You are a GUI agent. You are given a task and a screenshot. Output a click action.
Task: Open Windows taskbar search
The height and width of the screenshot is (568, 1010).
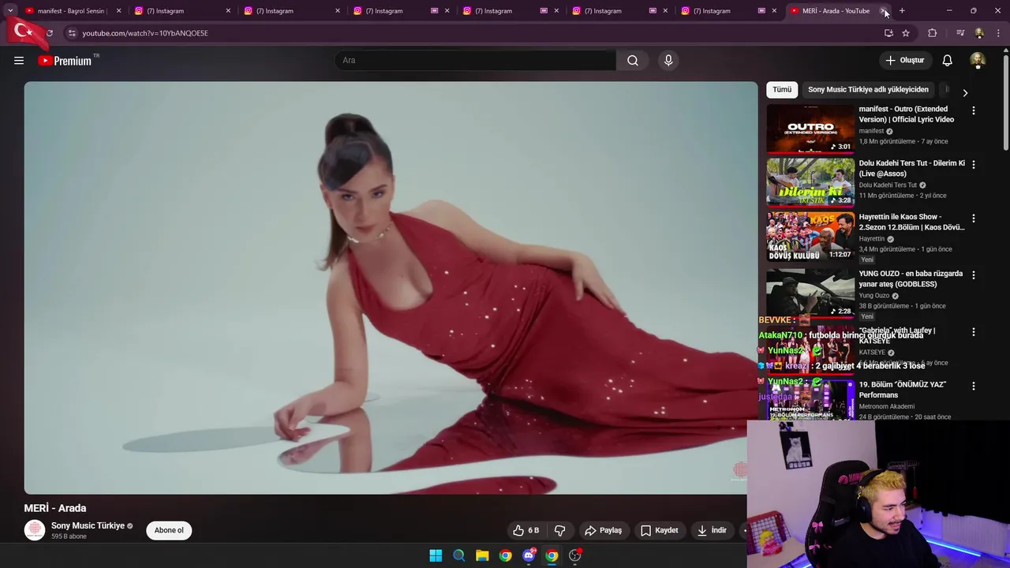click(458, 555)
